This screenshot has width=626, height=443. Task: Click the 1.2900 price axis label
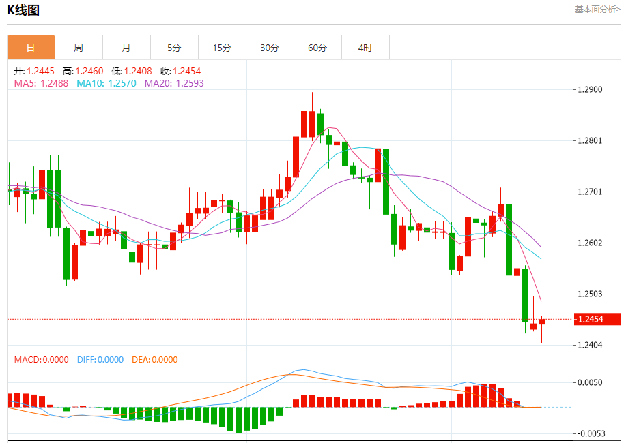[x=590, y=89]
